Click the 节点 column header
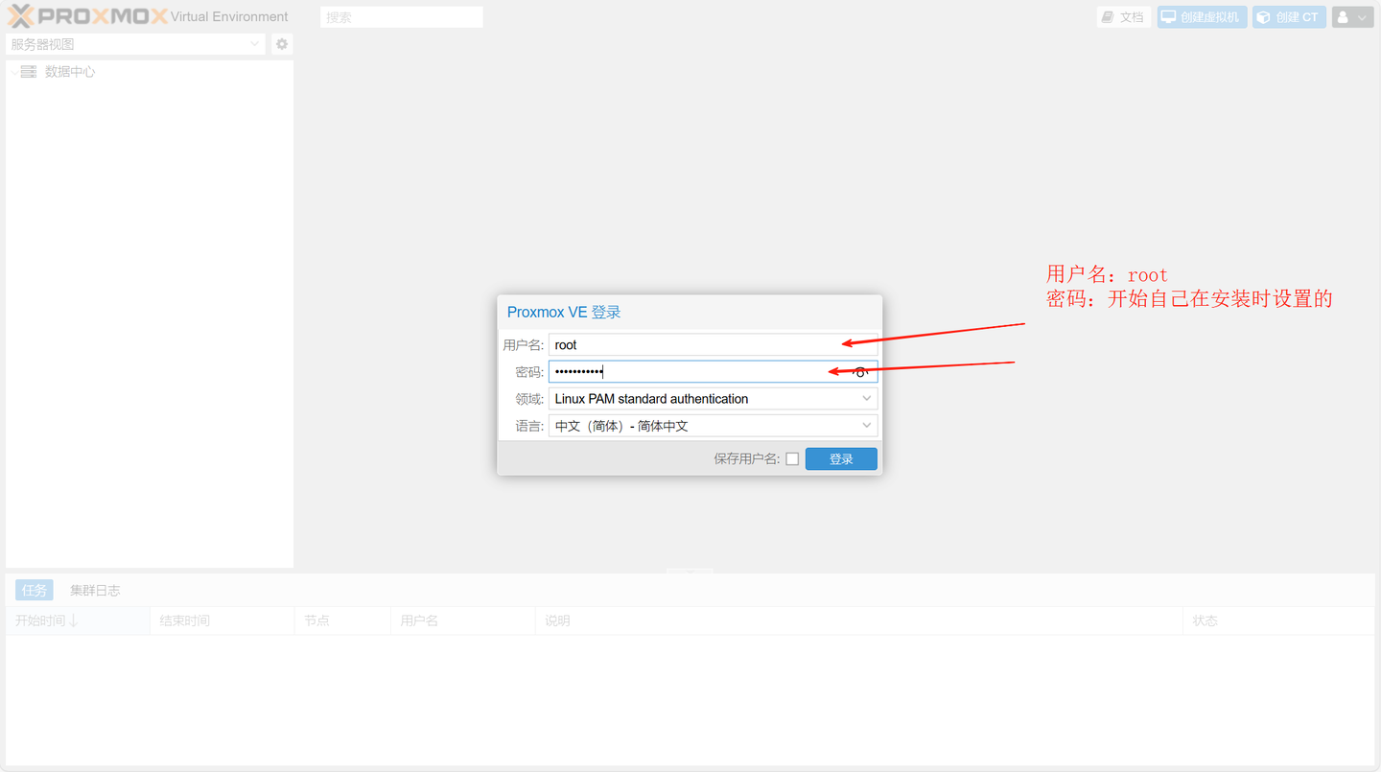Image resolution: width=1381 pixels, height=772 pixels. pyautogui.click(x=342, y=621)
